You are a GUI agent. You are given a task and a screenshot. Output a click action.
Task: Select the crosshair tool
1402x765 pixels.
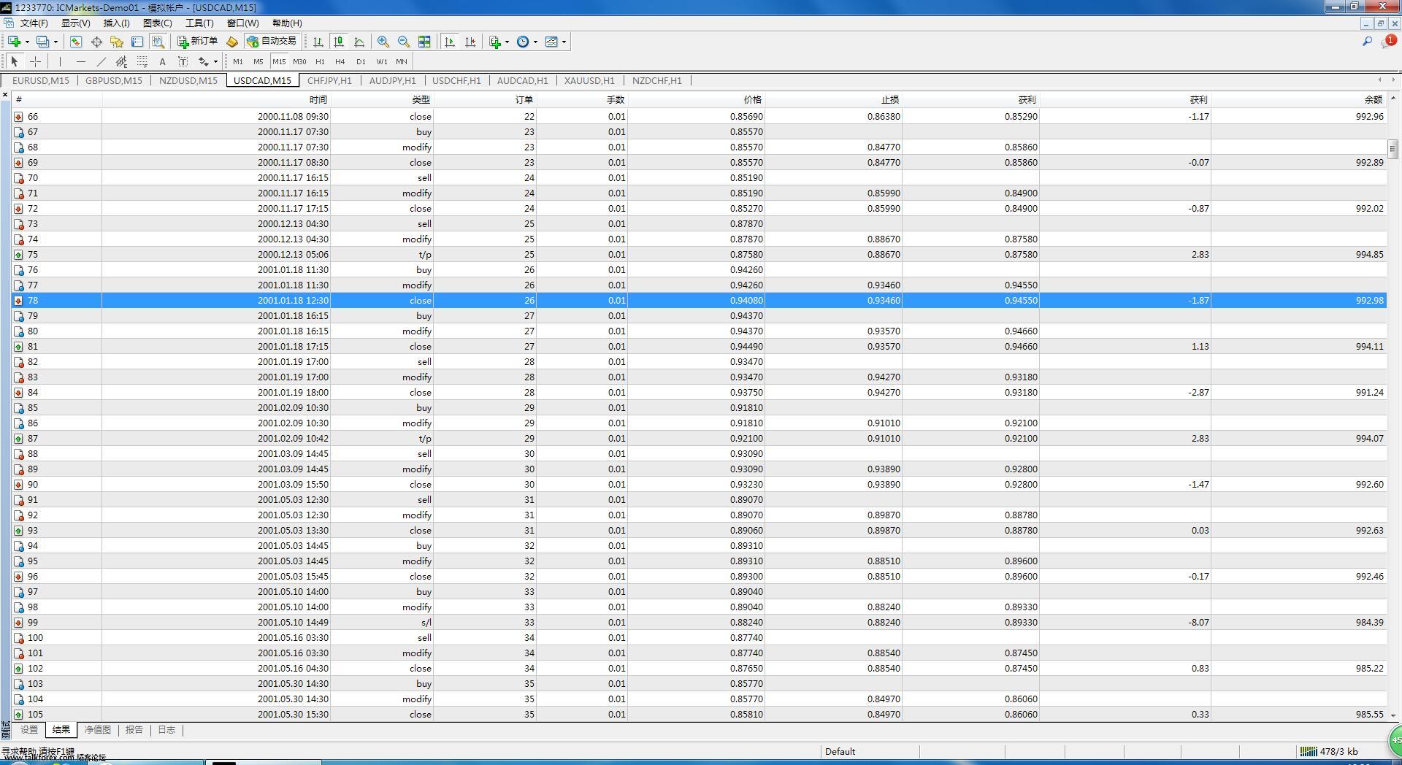35,61
